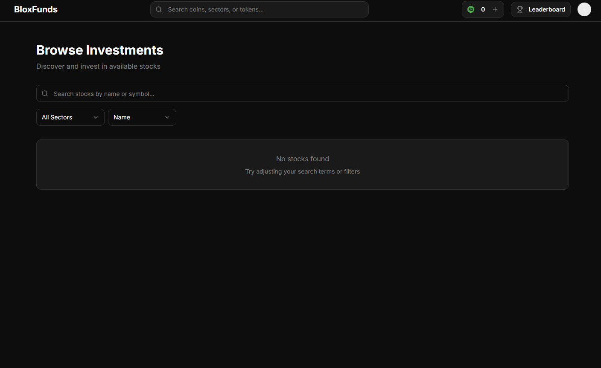Open the user profile avatar menu

coord(584,9)
